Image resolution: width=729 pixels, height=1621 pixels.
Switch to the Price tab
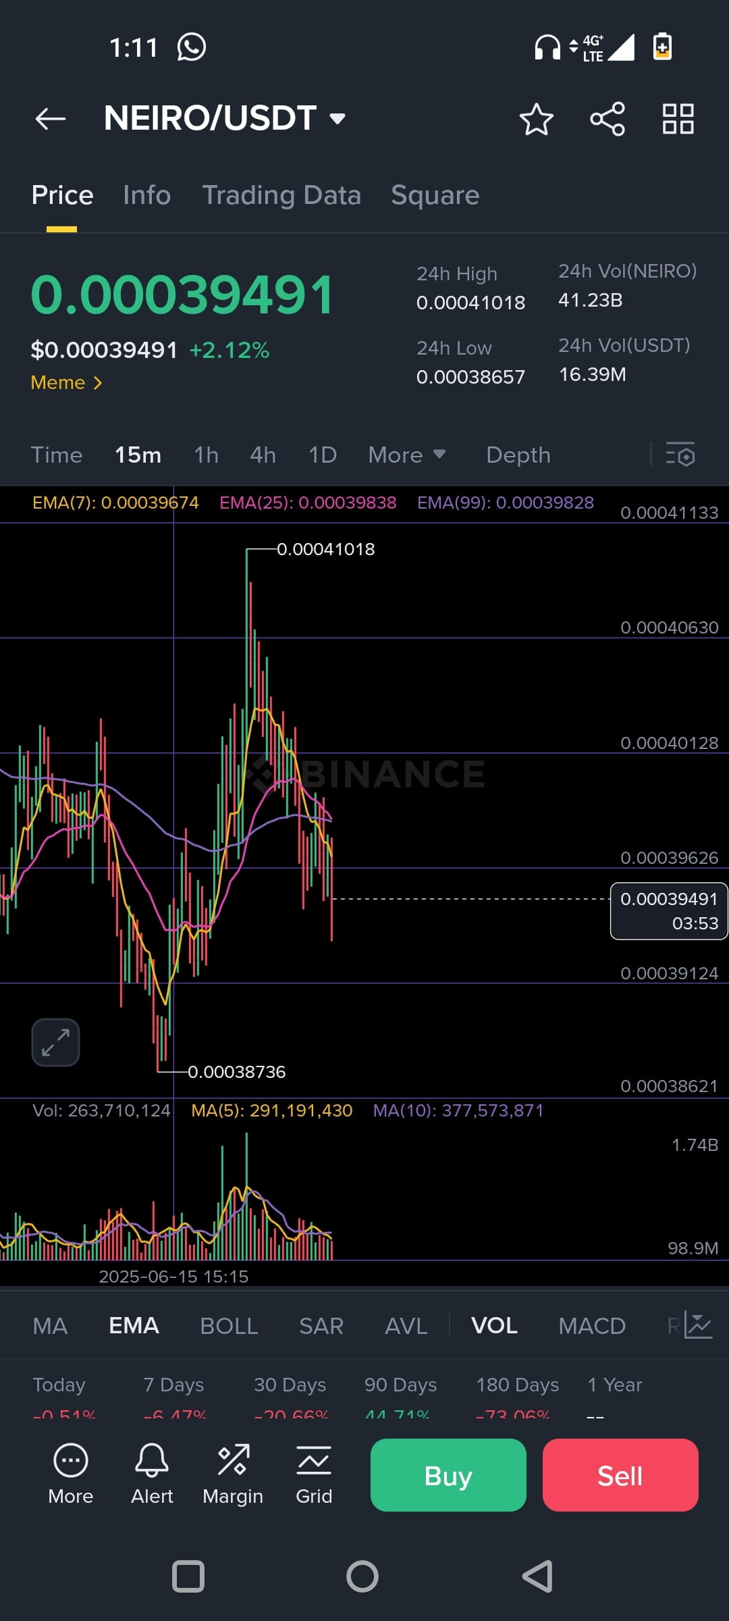pos(62,195)
